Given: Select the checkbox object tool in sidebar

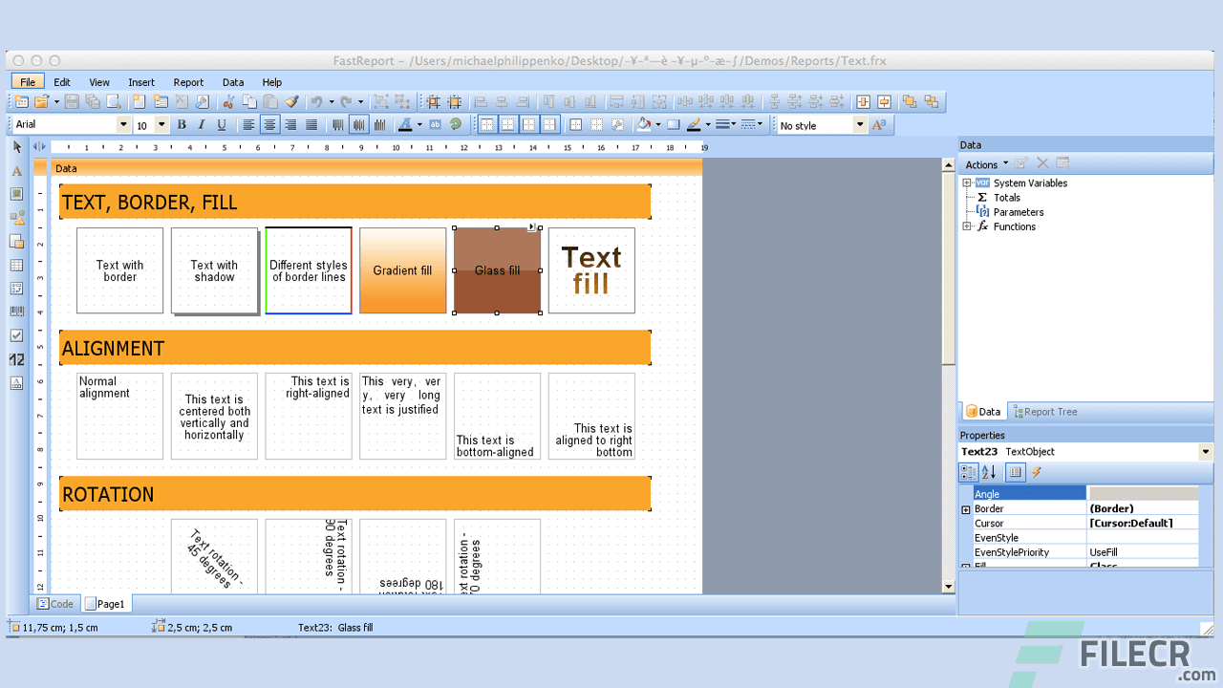Looking at the screenshot, I should (17, 335).
